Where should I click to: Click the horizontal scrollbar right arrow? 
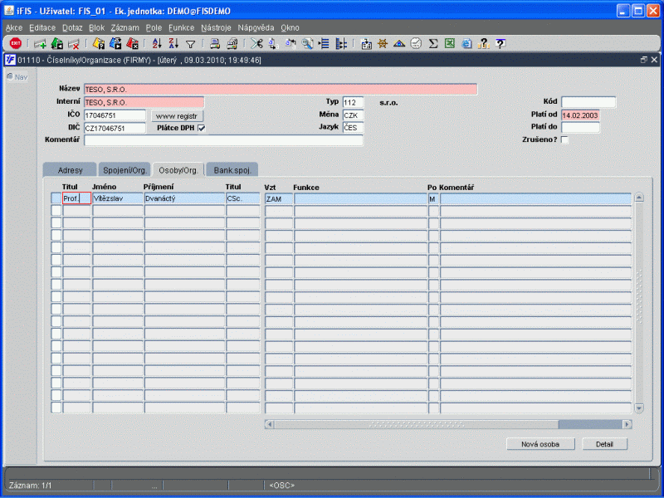(x=627, y=424)
